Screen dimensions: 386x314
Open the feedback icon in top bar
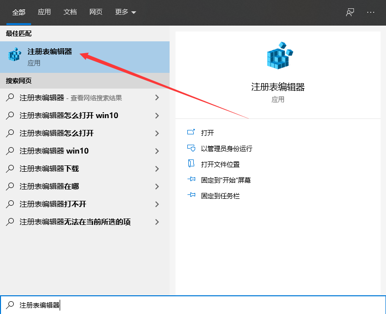coord(350,12)
